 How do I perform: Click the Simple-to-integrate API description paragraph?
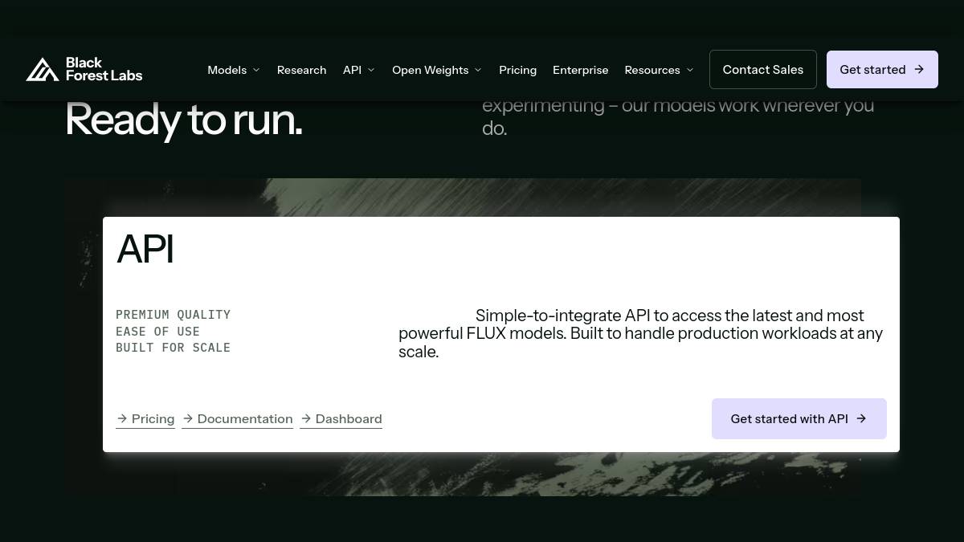click(x=640, y=333)
